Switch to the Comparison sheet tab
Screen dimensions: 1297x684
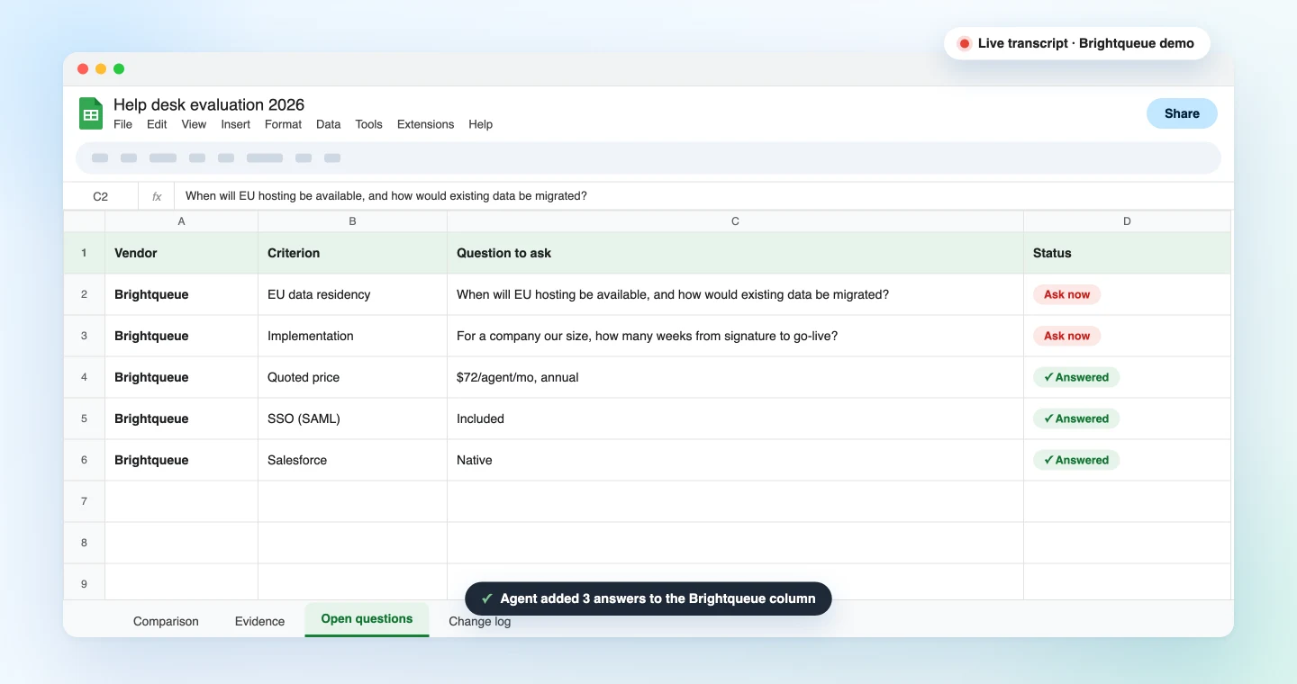click(166, 621)
